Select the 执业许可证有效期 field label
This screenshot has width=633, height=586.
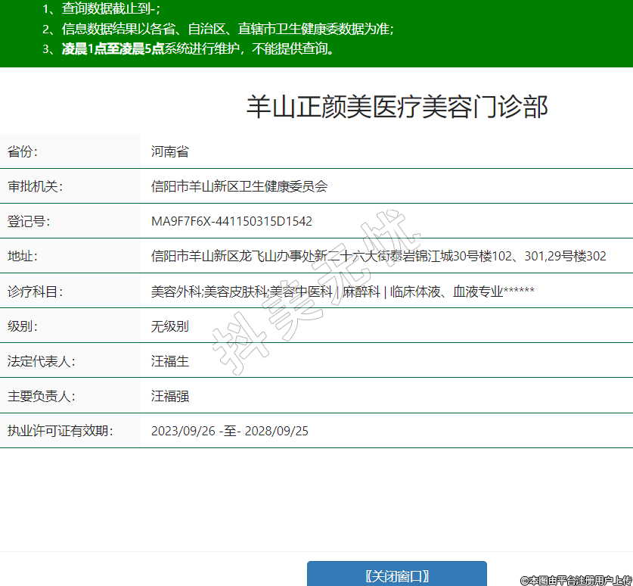[x=60, y=431]
